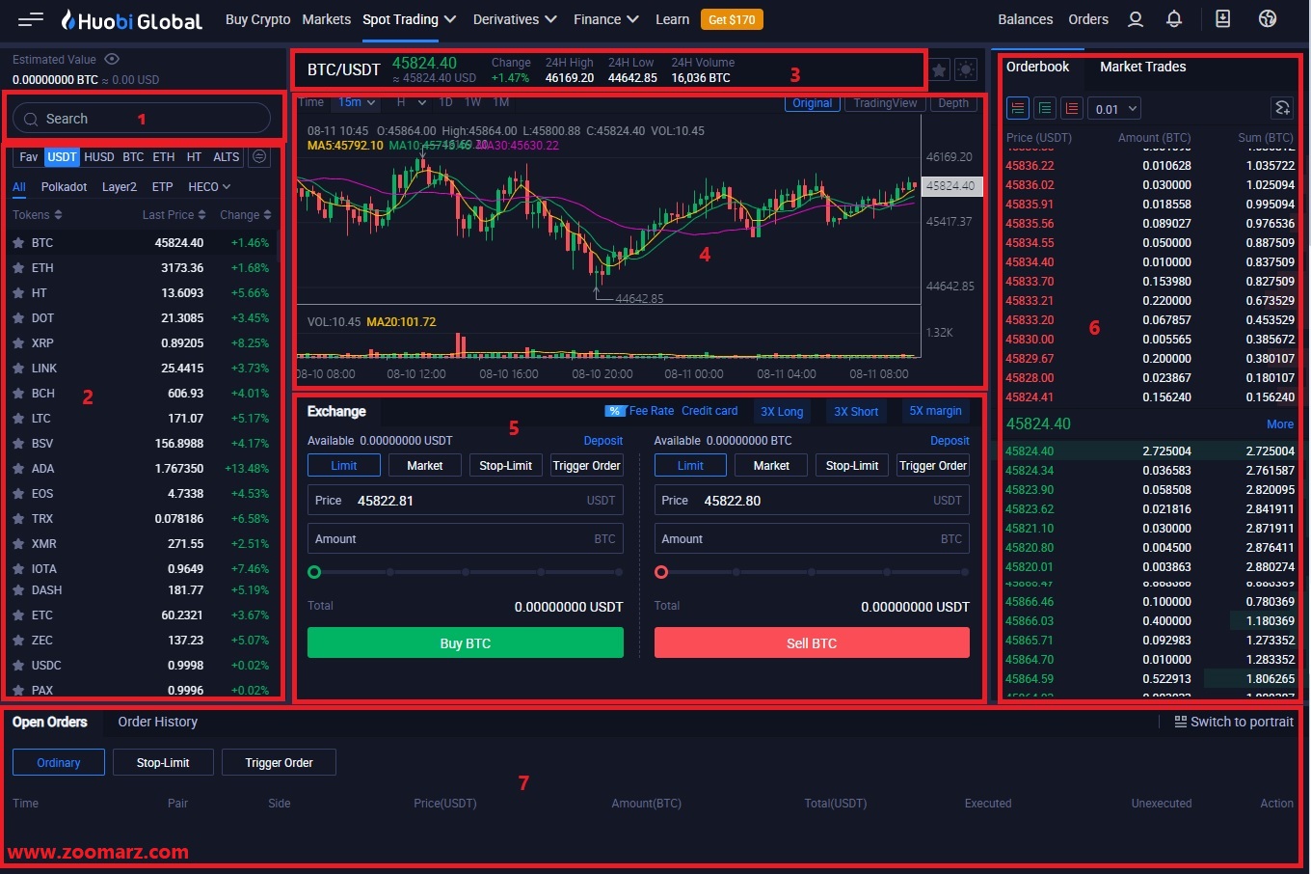The image size is (1311, 874).
Task: Click the Get $170 promo button
Action: point(732,19)
